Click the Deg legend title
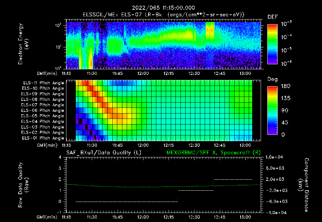The height and width of the screenshot is (222, 322). (x=273, y=79)
